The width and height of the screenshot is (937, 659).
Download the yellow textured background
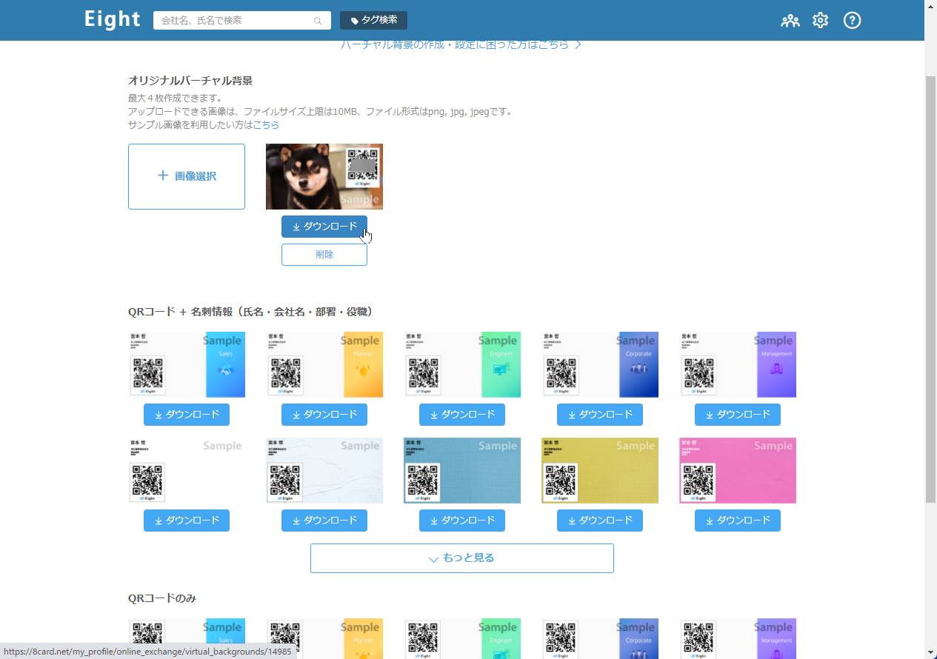coord(600,521)
